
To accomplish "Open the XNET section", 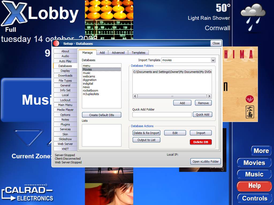I will pos(65,149).
